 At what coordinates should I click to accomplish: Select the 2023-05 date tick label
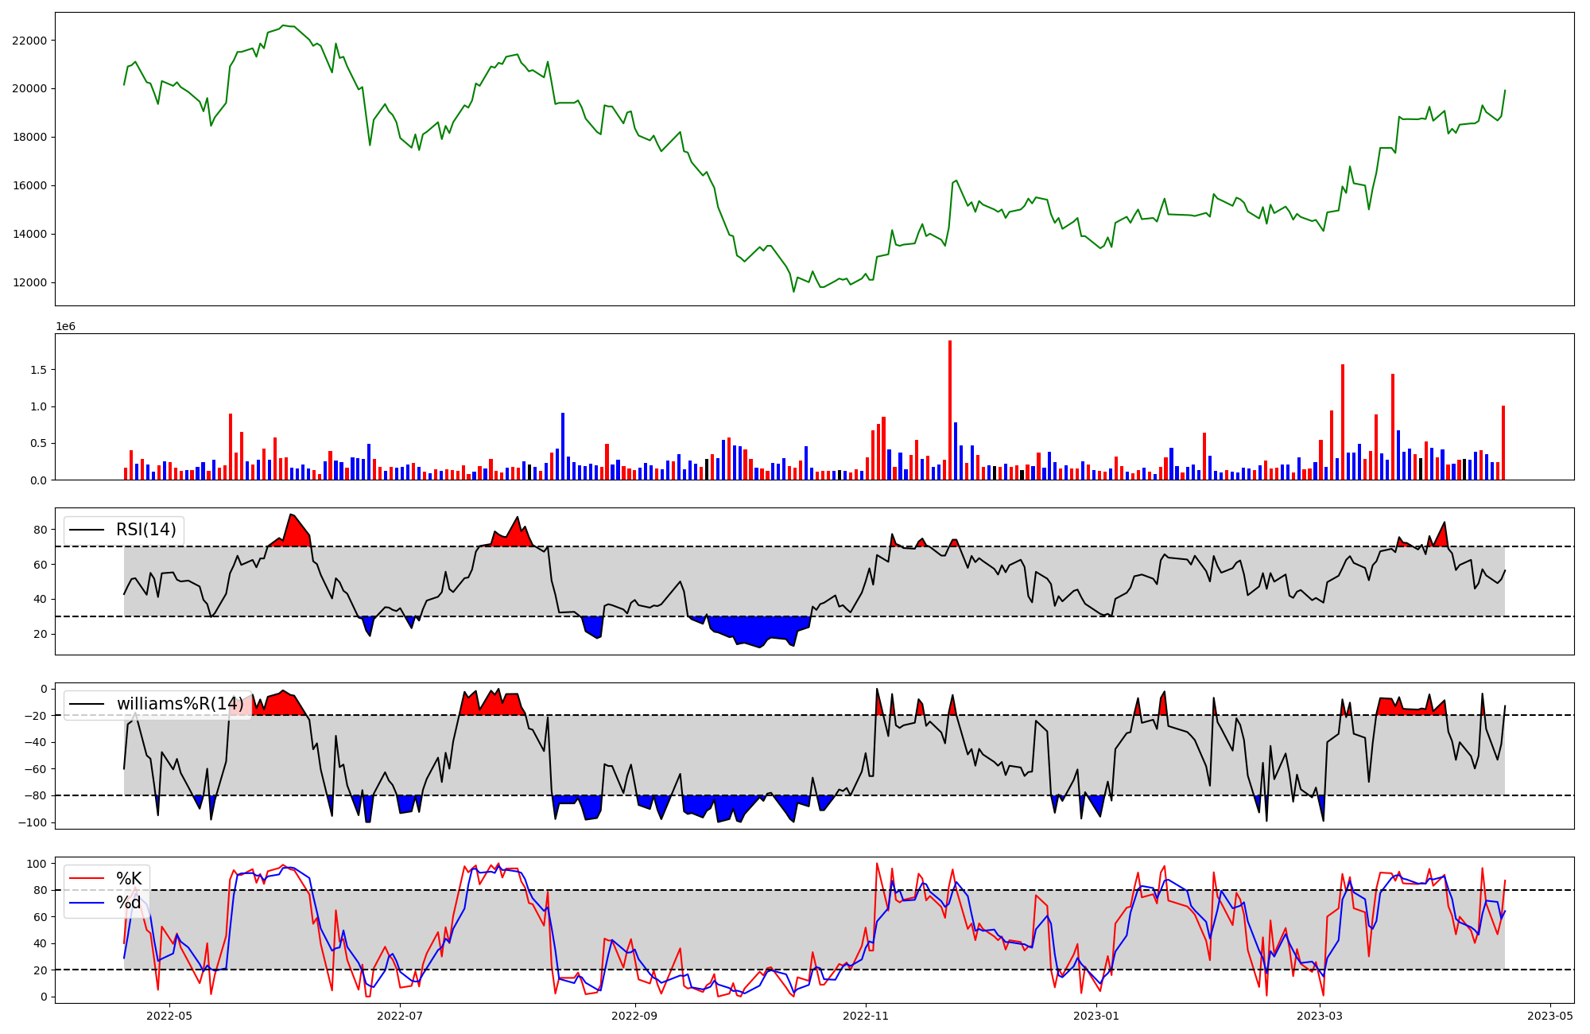click(1551, 1016)
